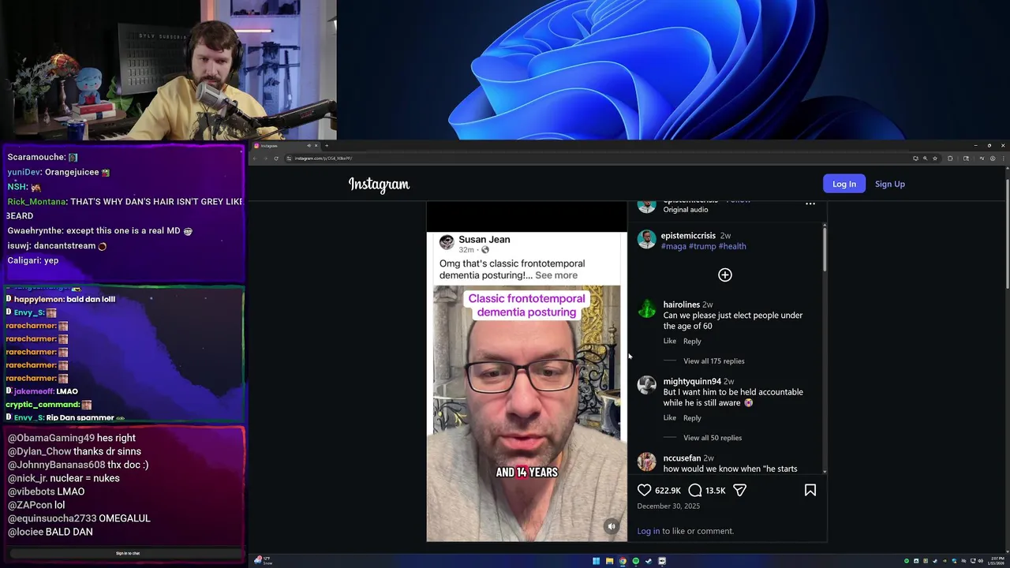Viewport: 1010px width, 568px height.
Task: Click Reply under hairolines comment
Action: (x=692, y=341)
